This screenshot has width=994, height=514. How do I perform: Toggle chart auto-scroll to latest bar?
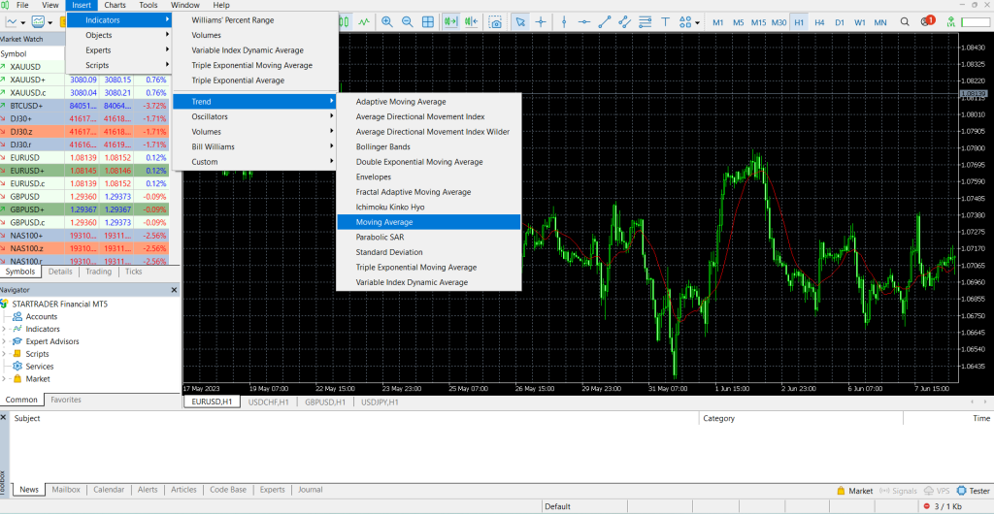(450, 22)
